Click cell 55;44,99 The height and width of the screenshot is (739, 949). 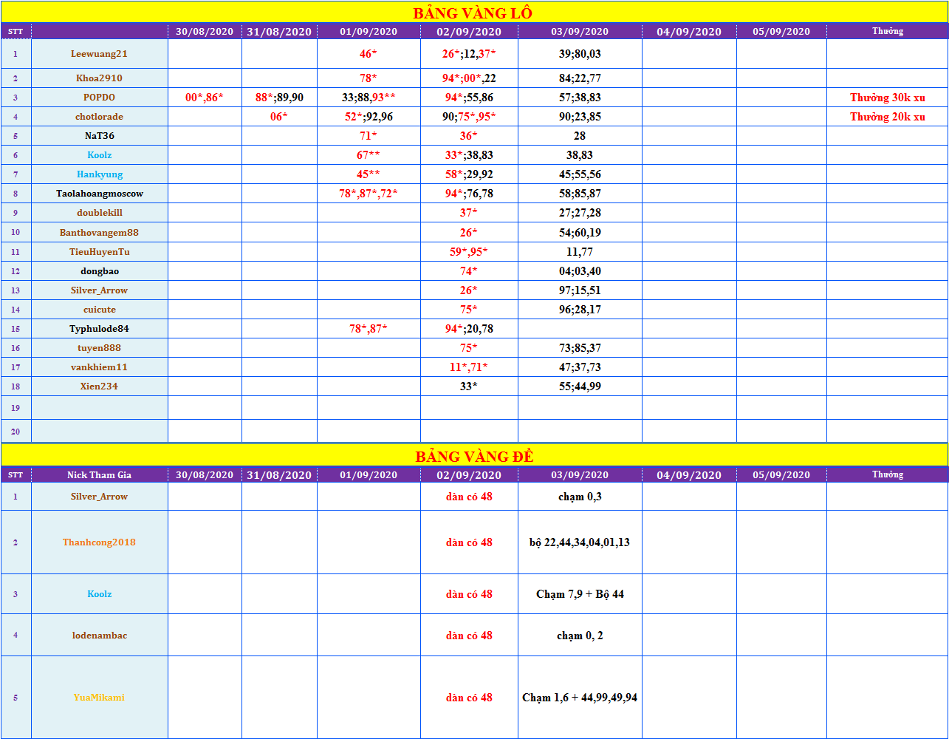tap(580, 386)
